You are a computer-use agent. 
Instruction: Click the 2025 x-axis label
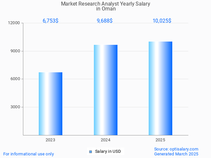click(x=160, y=140)
